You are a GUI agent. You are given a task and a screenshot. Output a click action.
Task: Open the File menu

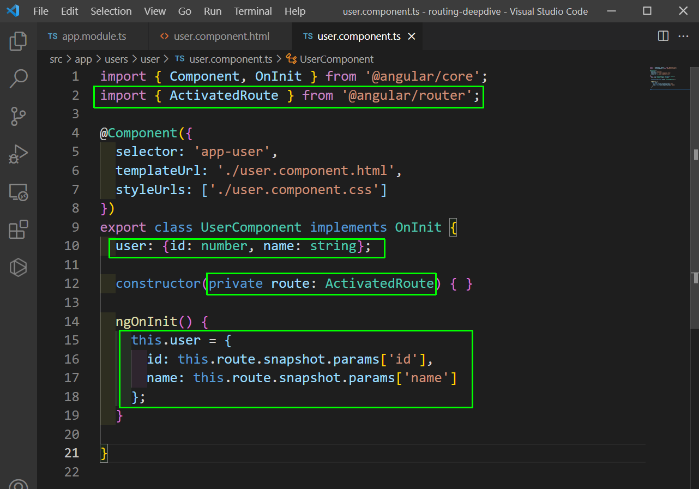pyautogui.click(x=41, y=11)
